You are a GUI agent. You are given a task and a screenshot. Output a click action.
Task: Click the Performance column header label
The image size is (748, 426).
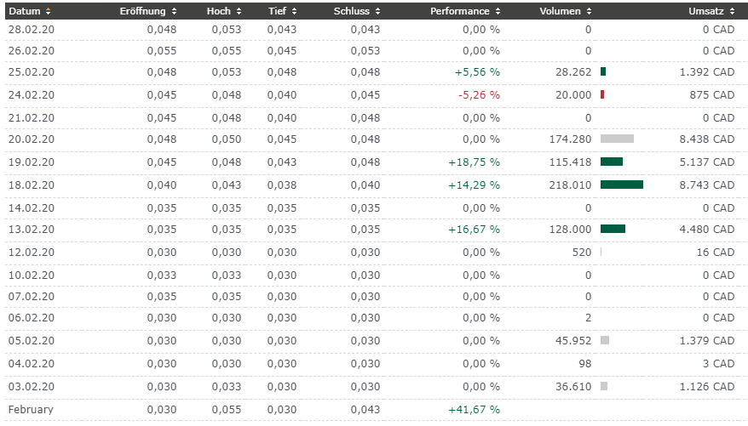coord(459,12)
